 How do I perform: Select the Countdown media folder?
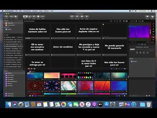[x=14, y=79]
